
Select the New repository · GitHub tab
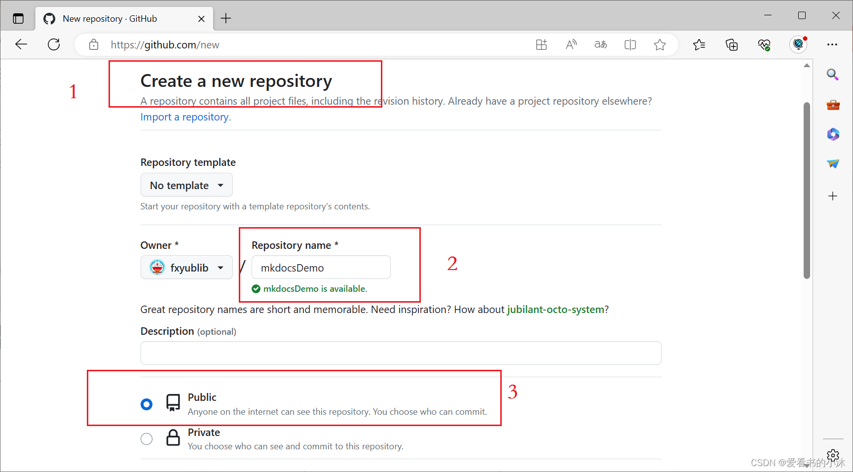point(124,19)
